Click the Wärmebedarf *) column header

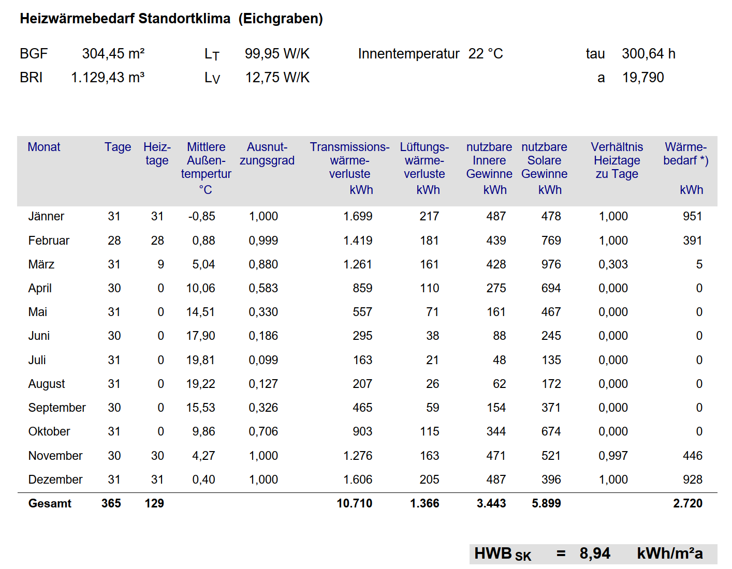pos(686,168)
